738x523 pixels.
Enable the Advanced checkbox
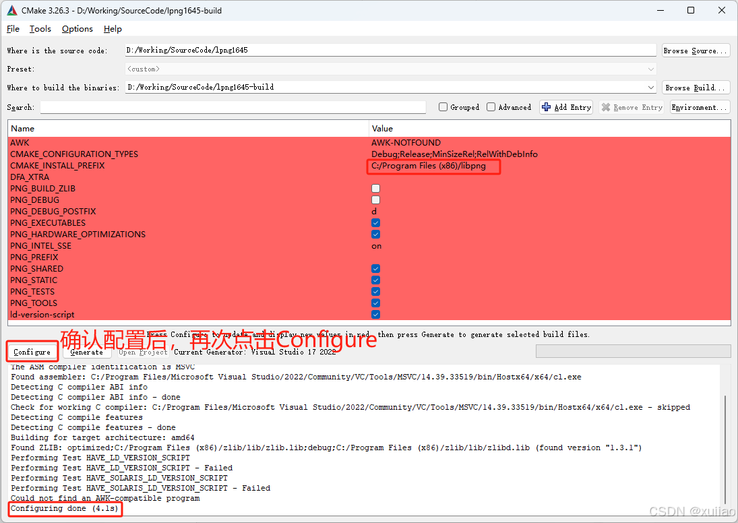pyautogui.click(x=493, y=106)
